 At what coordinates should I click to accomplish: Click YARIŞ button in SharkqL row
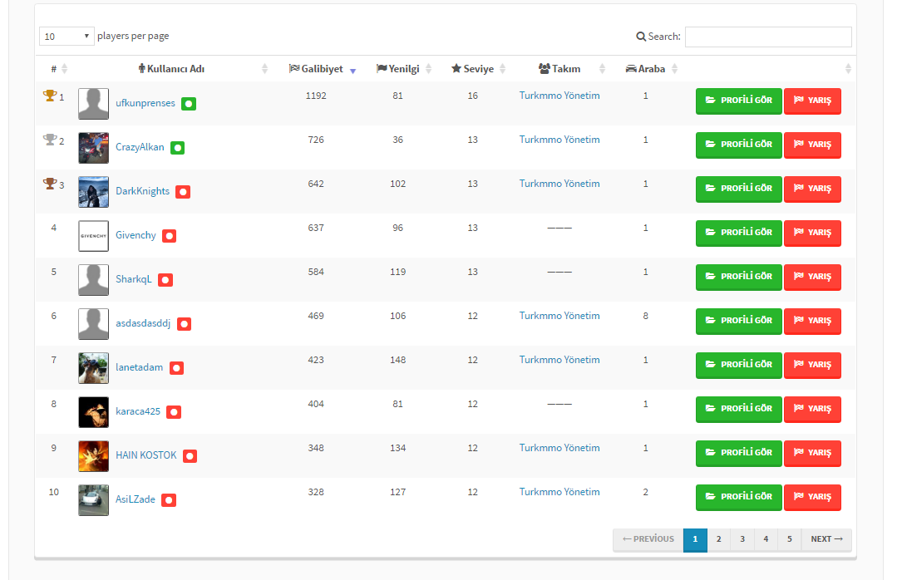812,277
